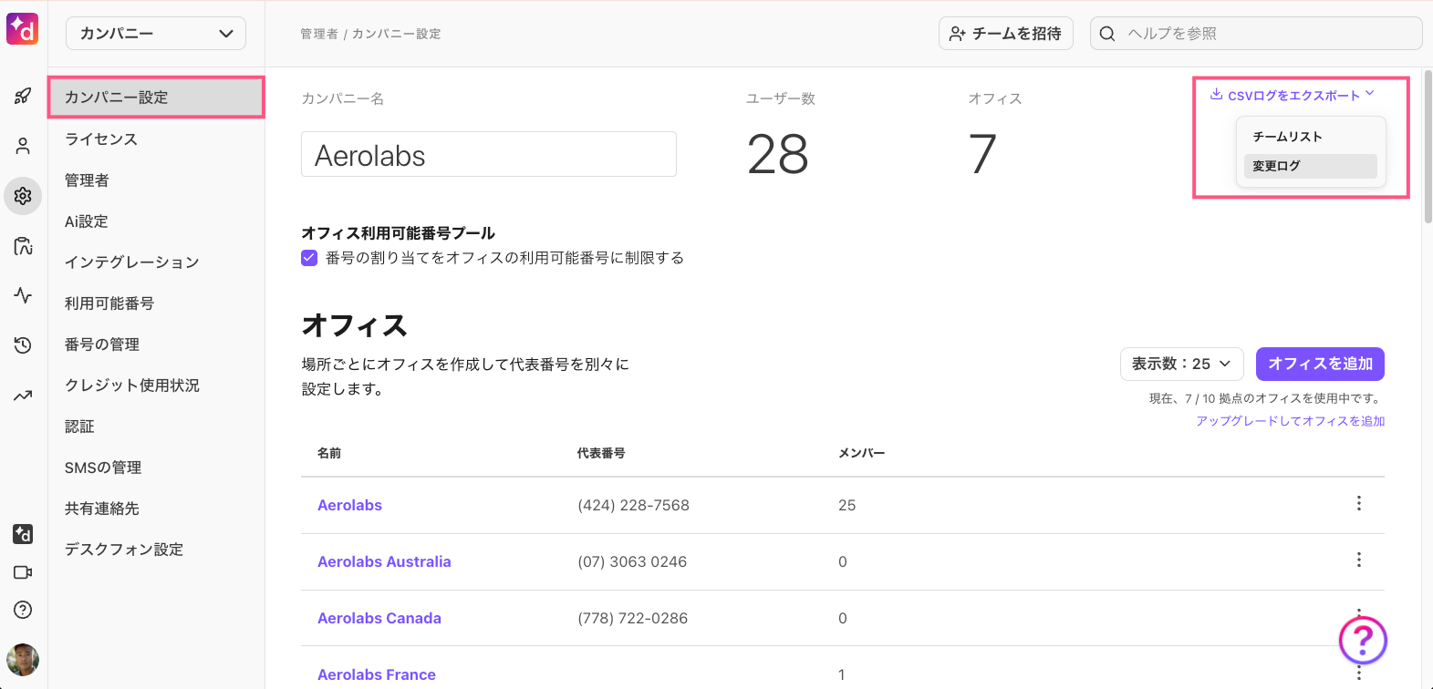Open the history clock icon in sidebar
Viewport: 1433px width, 689px height.
coord(23,345)
